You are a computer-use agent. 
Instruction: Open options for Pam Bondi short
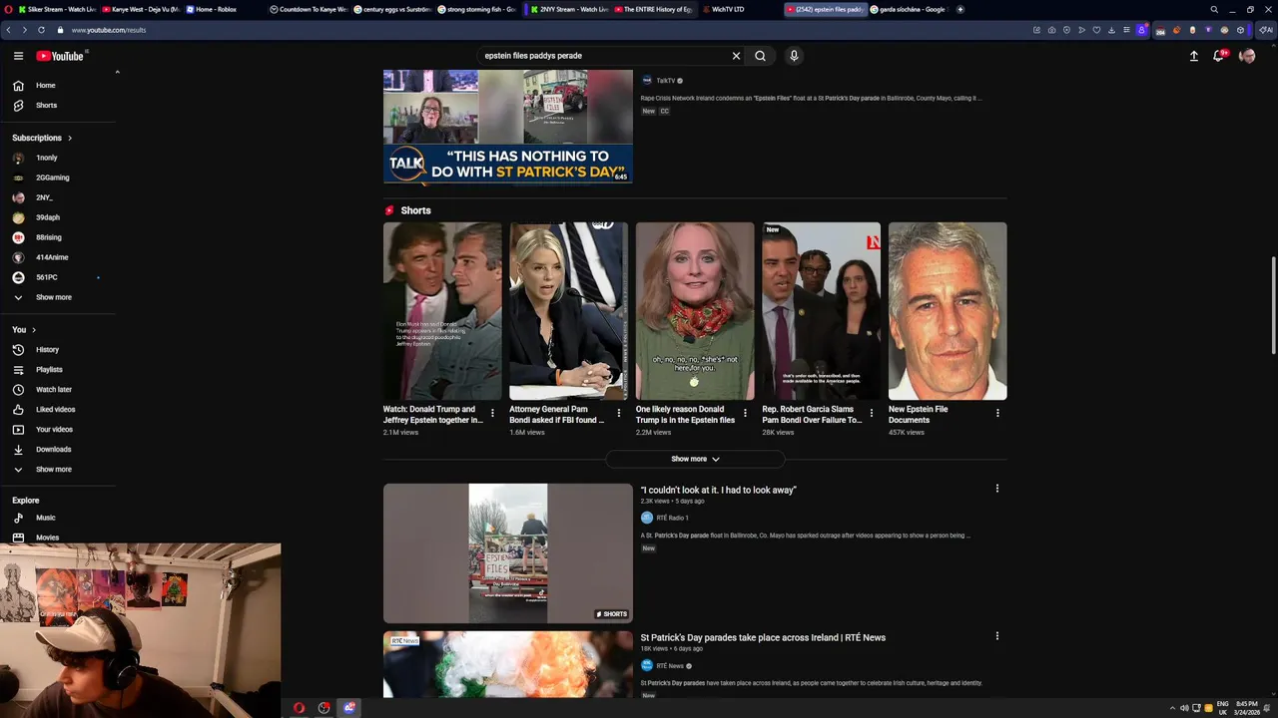pyautogui.click(x=618, y=413)
